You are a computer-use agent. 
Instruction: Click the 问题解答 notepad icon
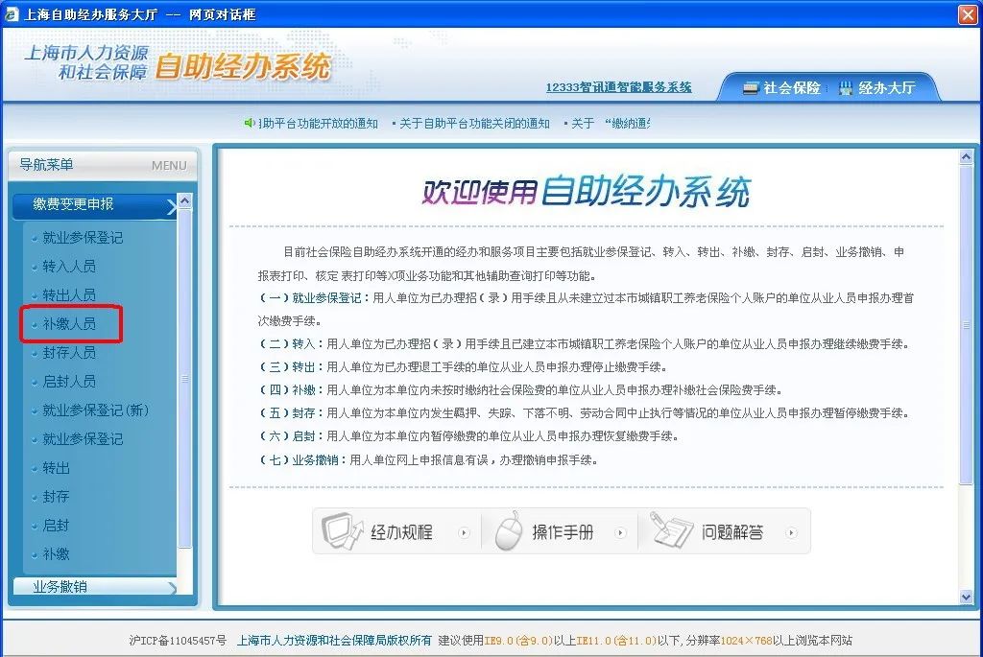tap(672, 530)
